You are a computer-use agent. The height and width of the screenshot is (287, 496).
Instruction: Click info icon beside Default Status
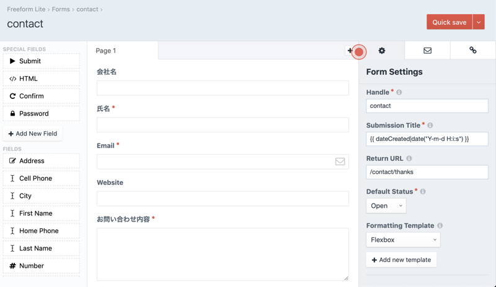click(423, 192)
